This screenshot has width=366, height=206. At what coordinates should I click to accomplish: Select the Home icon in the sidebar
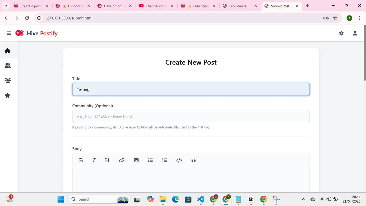pos(8,51)
